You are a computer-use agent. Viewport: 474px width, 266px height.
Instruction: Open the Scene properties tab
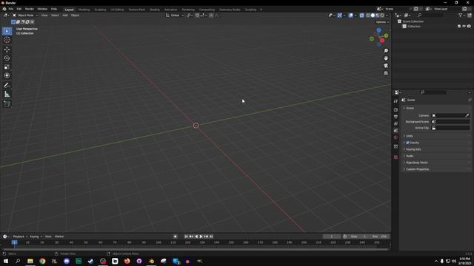(395, 131)
